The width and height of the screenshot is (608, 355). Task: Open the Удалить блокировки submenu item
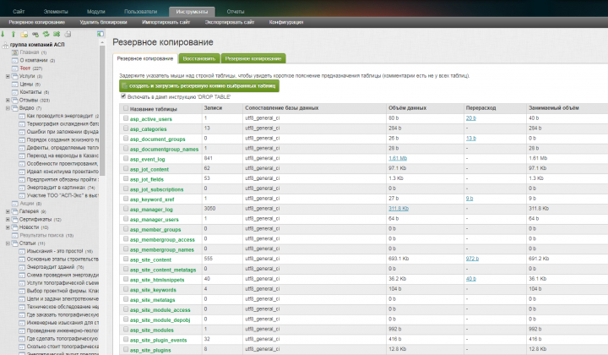pyautogui.click(x=104, y=22)
